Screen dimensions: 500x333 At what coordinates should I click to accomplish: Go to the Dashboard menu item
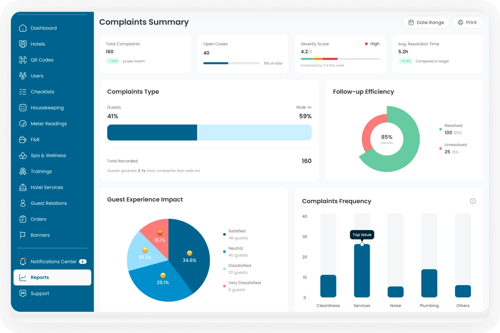[x=43, y=28]
